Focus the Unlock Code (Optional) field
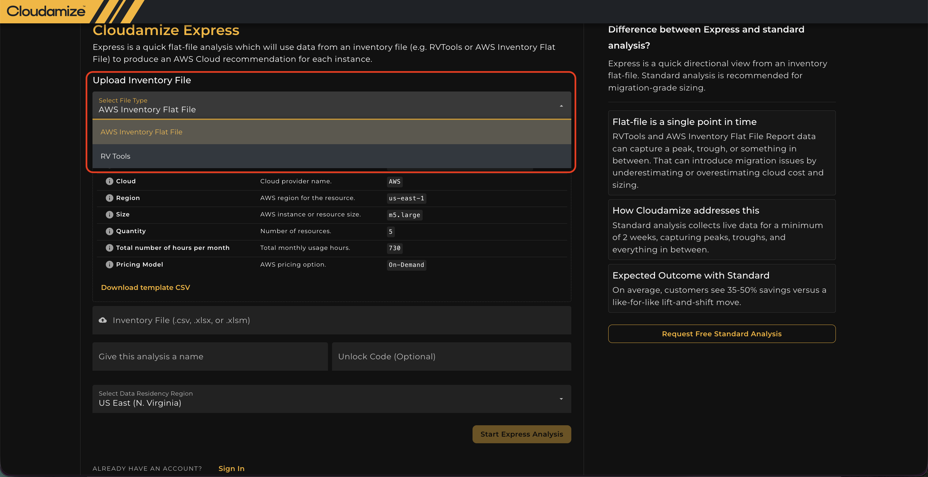The image size is (928, 477). click(x=451, y=356)
